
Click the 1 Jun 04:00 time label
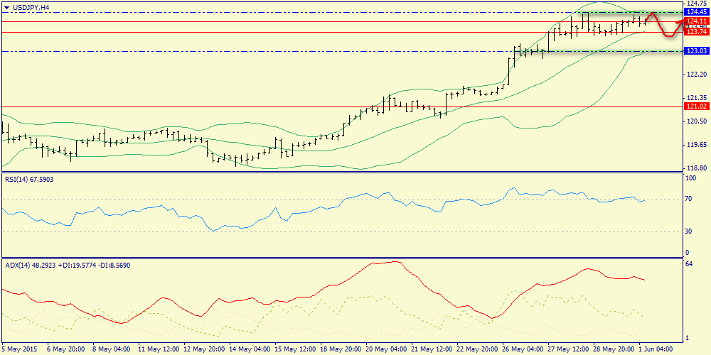[654, 349]
